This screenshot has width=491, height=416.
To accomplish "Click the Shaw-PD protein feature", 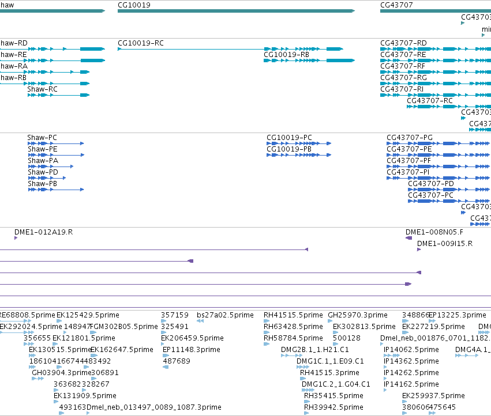I will click(x=47, y=178).
